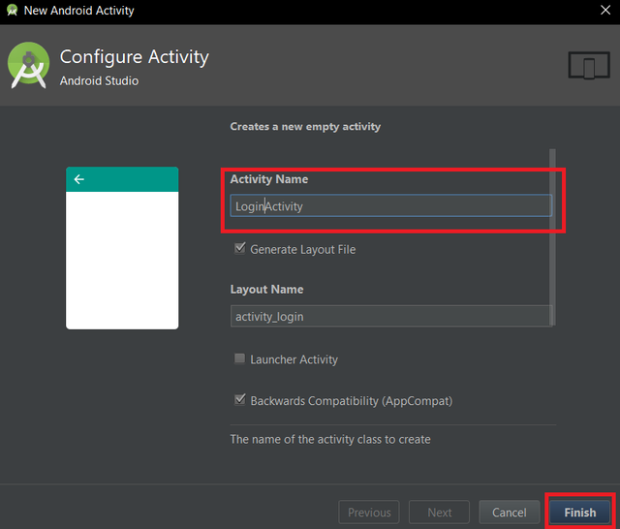Screen dimensions: 620x529
Task: Click the Layout Name label
Action: (x=266, y=290)
